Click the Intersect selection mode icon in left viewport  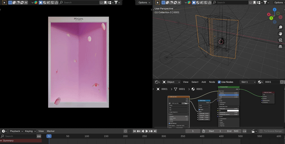[x=26, y=2]
